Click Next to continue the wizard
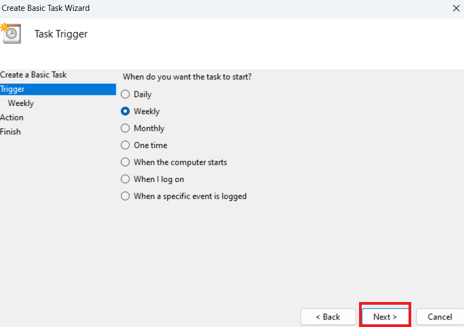Viewport: 464px width, 327px height. [385, 317]
